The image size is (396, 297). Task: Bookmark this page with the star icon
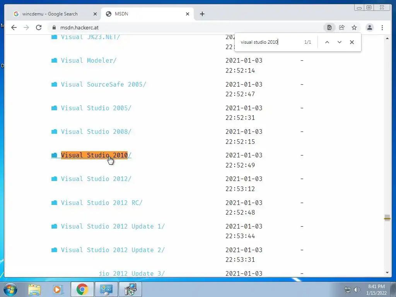click(354, 27)
